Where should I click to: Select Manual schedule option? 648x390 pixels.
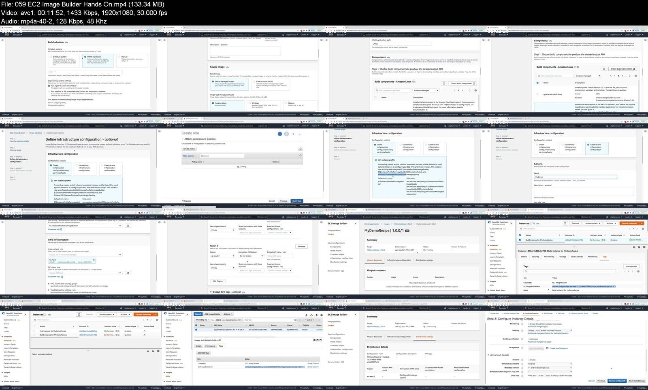point(119,57)
